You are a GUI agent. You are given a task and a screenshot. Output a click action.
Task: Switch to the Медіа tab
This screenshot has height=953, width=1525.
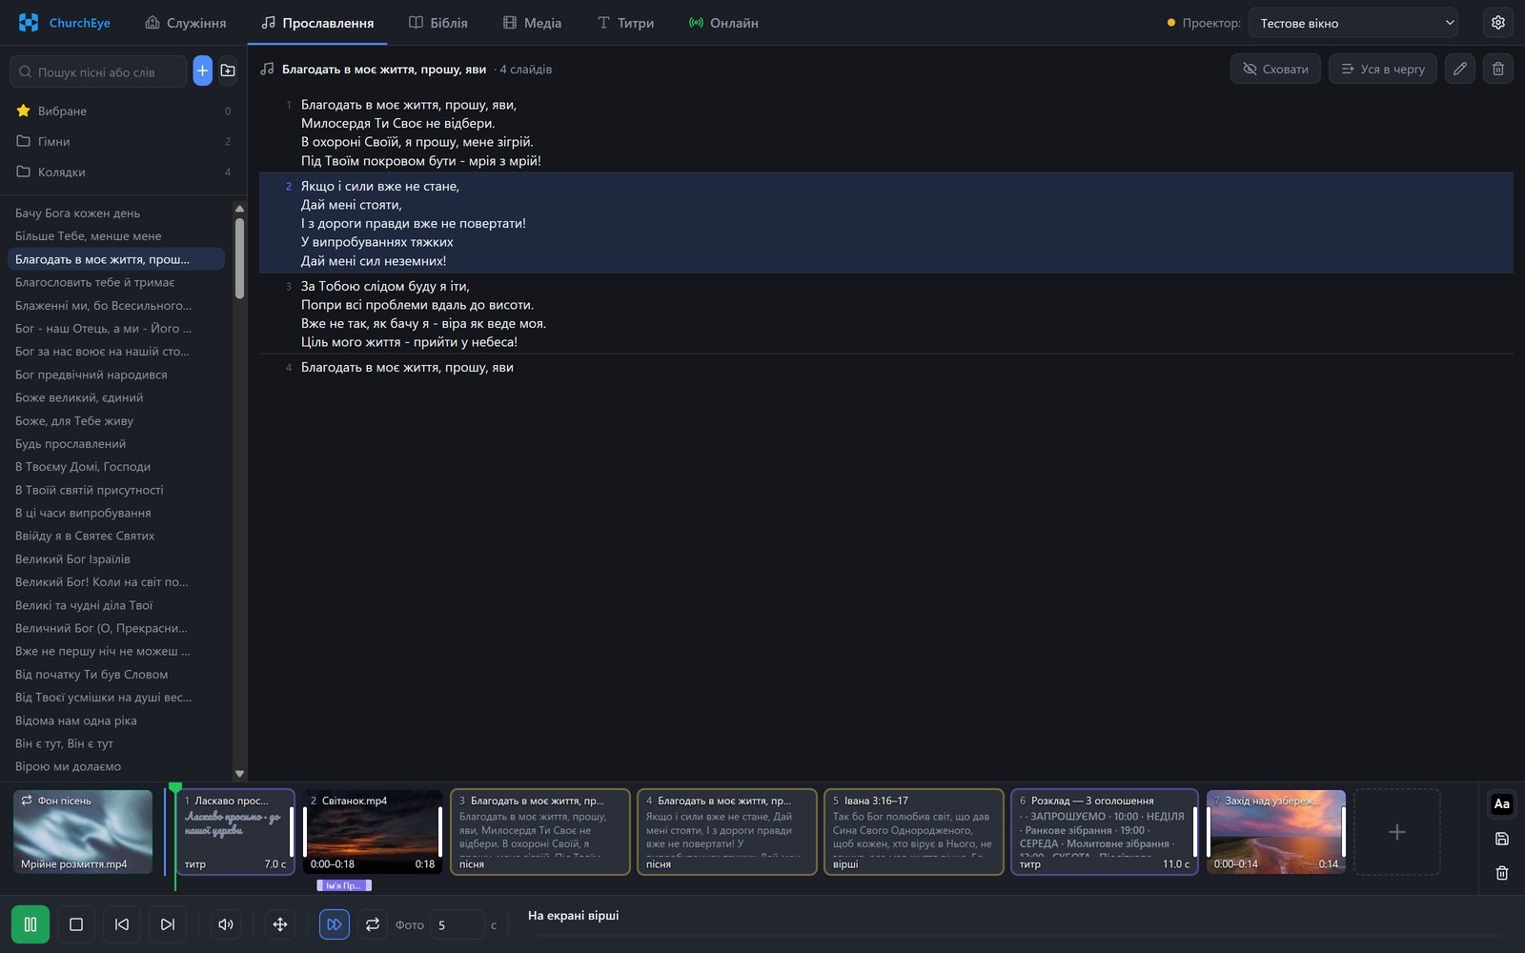pos(533,23)
